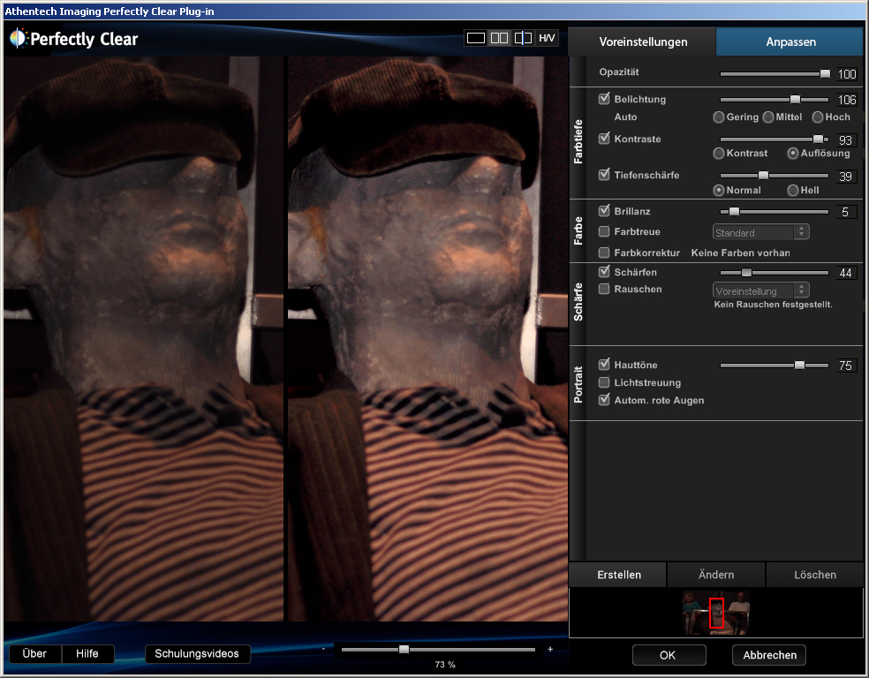Click the Tiefenschärfe value field 39

[846, 177]
